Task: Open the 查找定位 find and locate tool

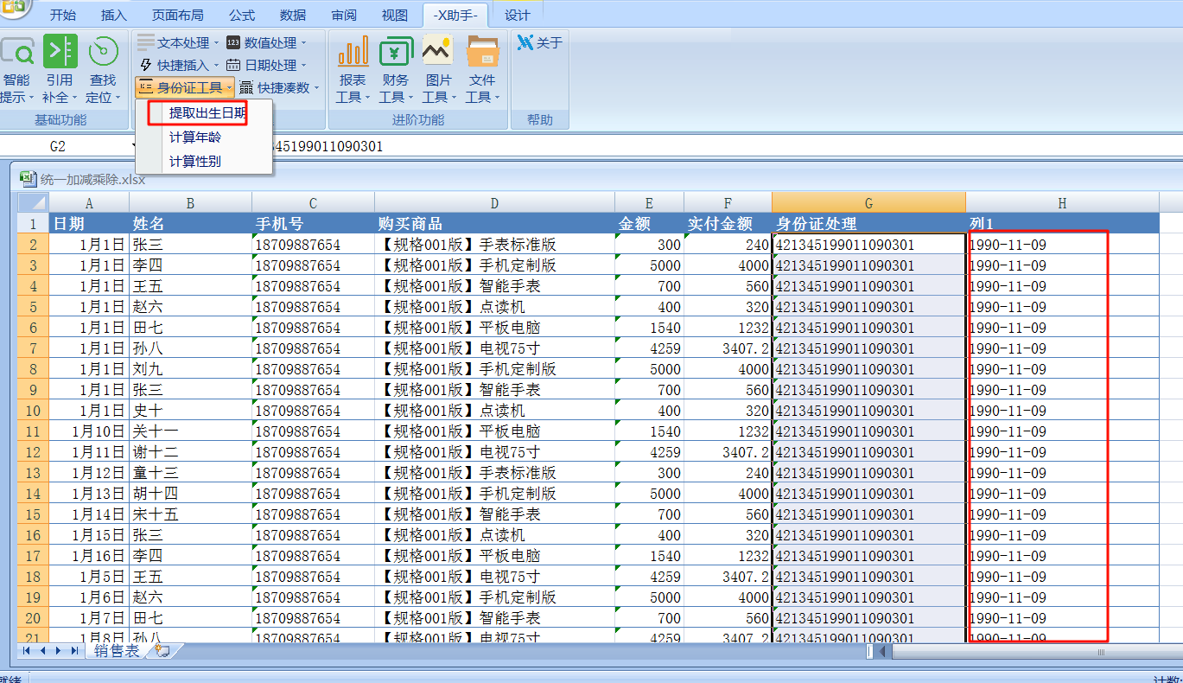Action: [103, 69]
